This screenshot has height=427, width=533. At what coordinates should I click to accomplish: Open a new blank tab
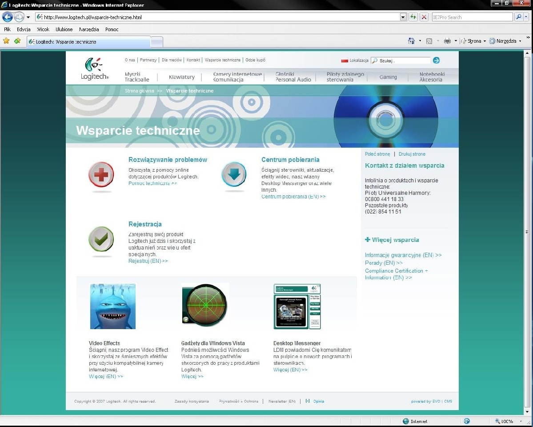coord(157,42)
